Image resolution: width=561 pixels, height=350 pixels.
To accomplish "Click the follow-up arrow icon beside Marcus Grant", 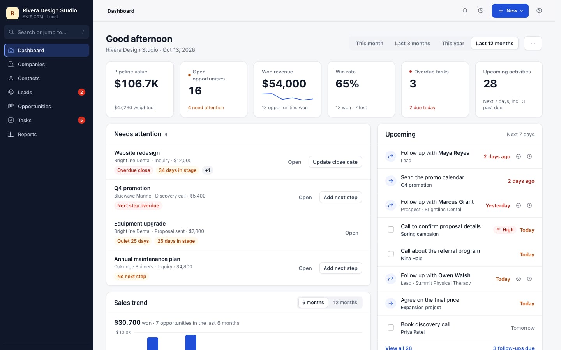I will tap(391, 205).
